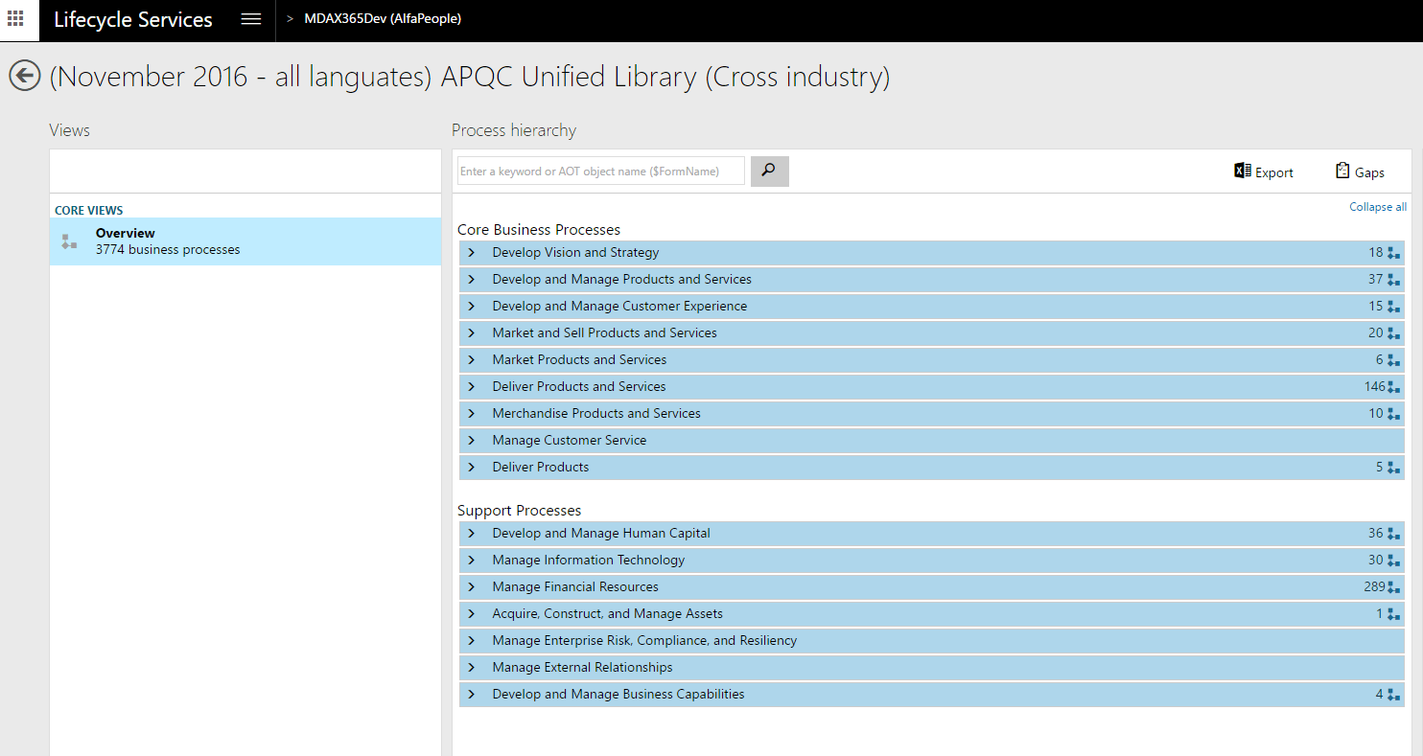Click the back arrow button
The width and height of the screenshot is (1423, 756).
click(25, 76)
